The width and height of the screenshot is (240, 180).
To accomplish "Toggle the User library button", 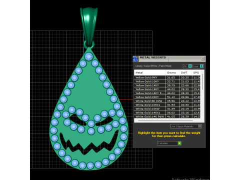I will click(198, 66).
